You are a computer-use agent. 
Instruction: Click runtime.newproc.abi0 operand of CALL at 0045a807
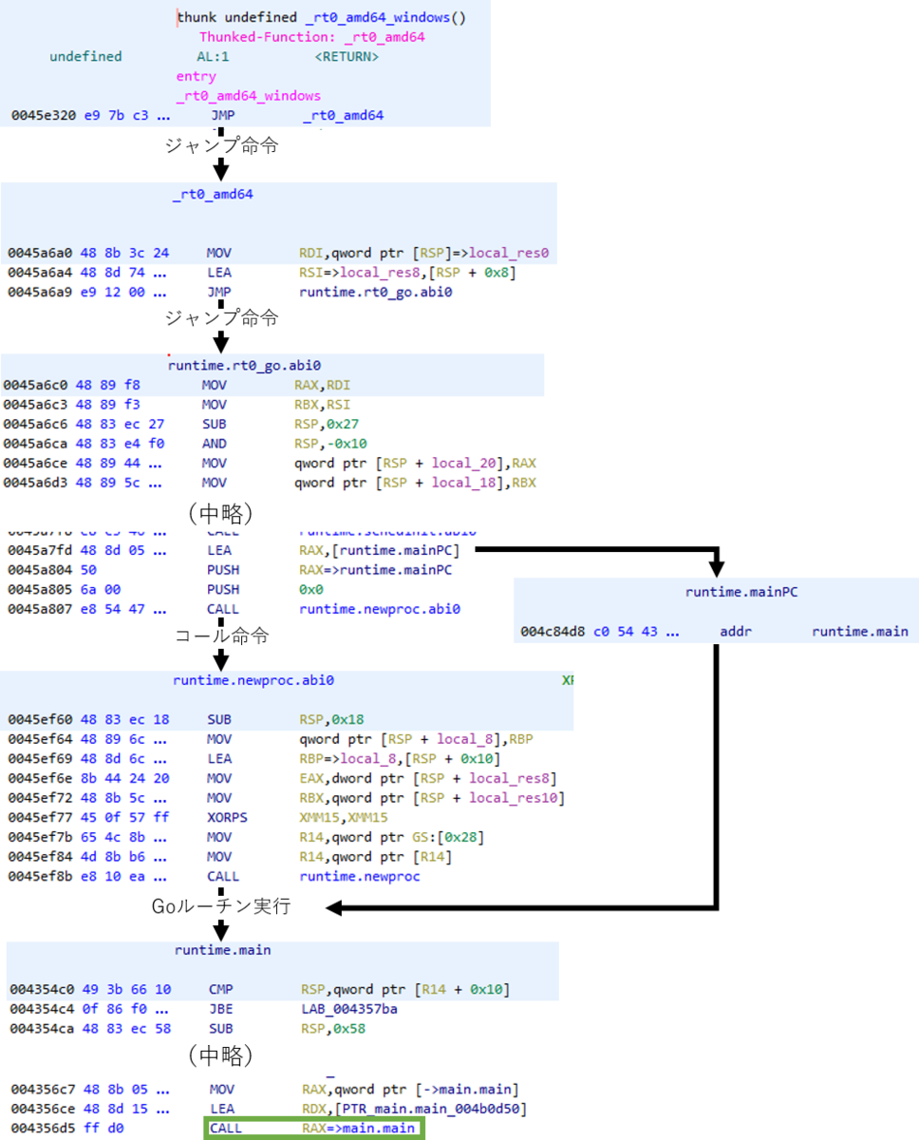379,609
